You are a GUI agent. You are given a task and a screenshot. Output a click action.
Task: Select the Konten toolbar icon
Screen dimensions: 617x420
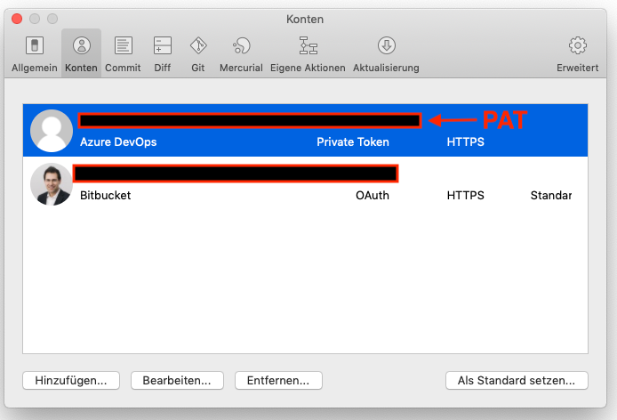point(82,53)
